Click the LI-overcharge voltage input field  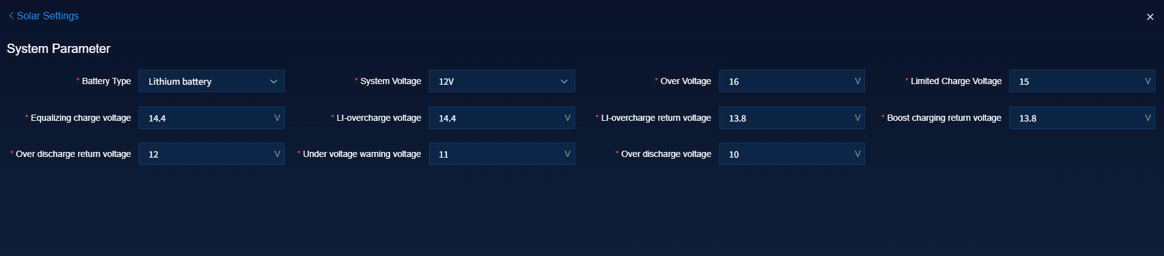tap(495, 118)
